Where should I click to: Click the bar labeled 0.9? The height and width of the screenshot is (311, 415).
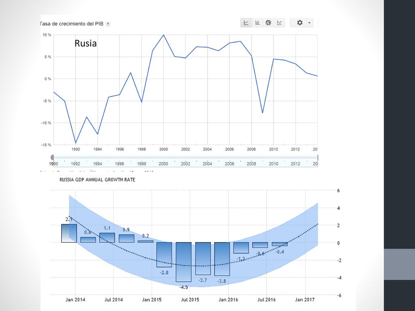click(x=126, y=238)
